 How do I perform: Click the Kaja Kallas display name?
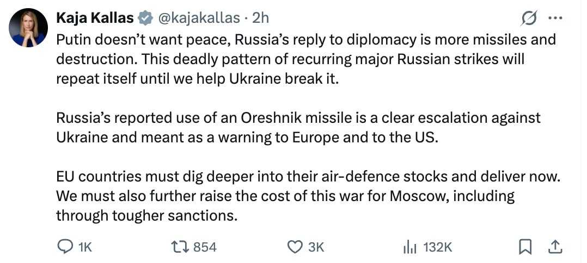(x=95, y=18)
